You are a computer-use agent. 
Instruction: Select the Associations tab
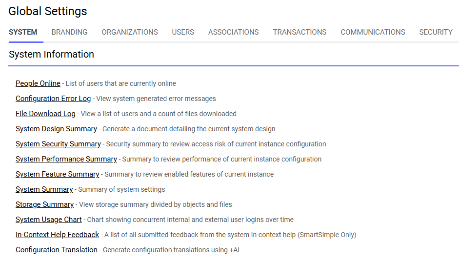(233, 32)
